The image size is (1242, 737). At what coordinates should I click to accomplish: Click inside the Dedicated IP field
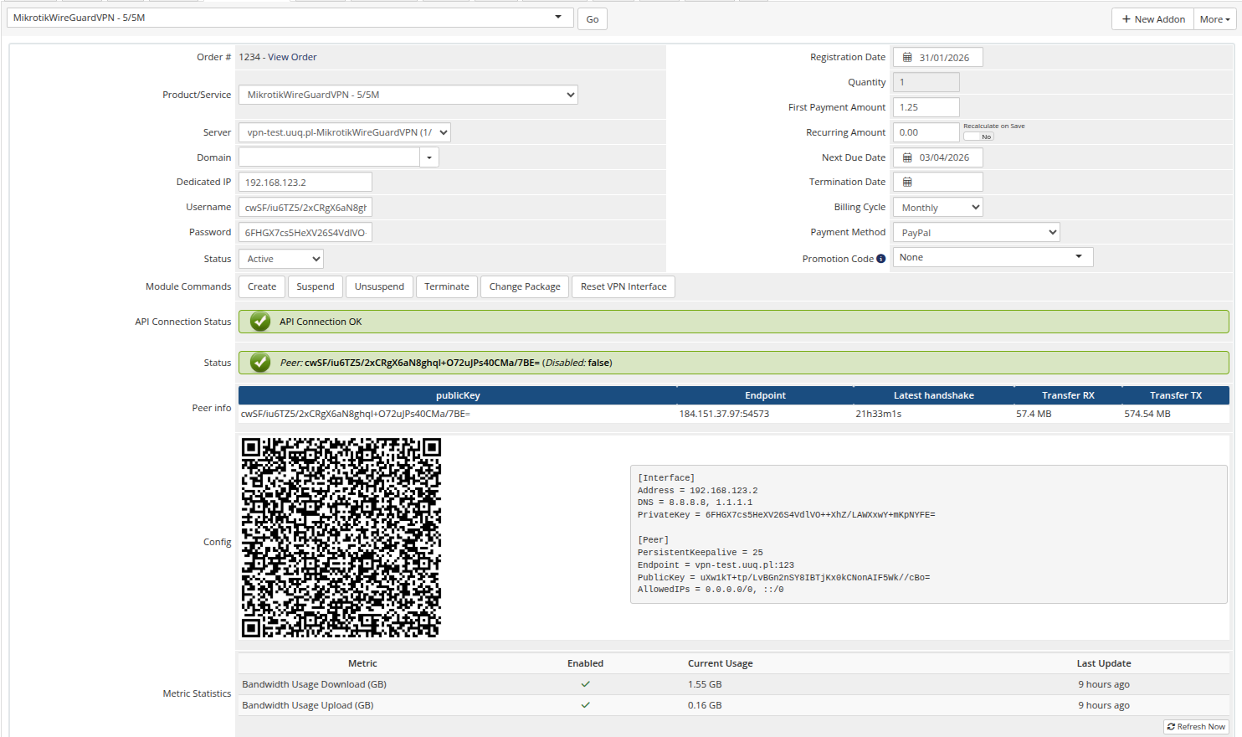tap(305, 182)
